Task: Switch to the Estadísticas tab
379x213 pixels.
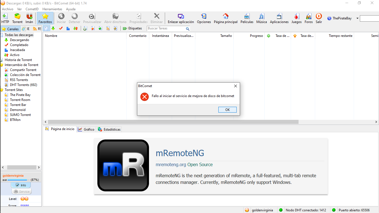Action: click(x=109, y=130)
